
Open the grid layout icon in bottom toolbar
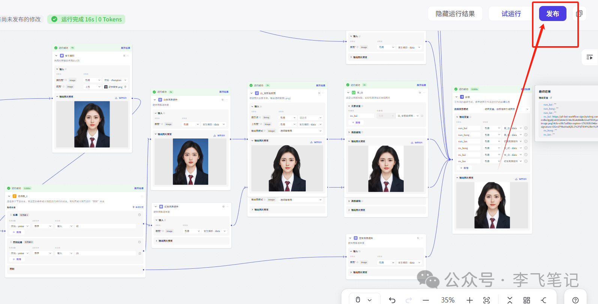[x=527, y=300]
